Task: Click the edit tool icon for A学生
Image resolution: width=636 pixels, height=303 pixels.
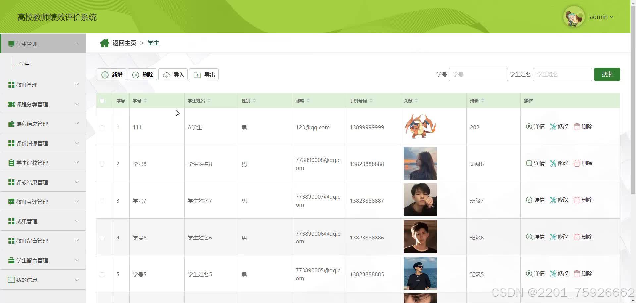Action: pyautogui.click(x=553, y=127)
